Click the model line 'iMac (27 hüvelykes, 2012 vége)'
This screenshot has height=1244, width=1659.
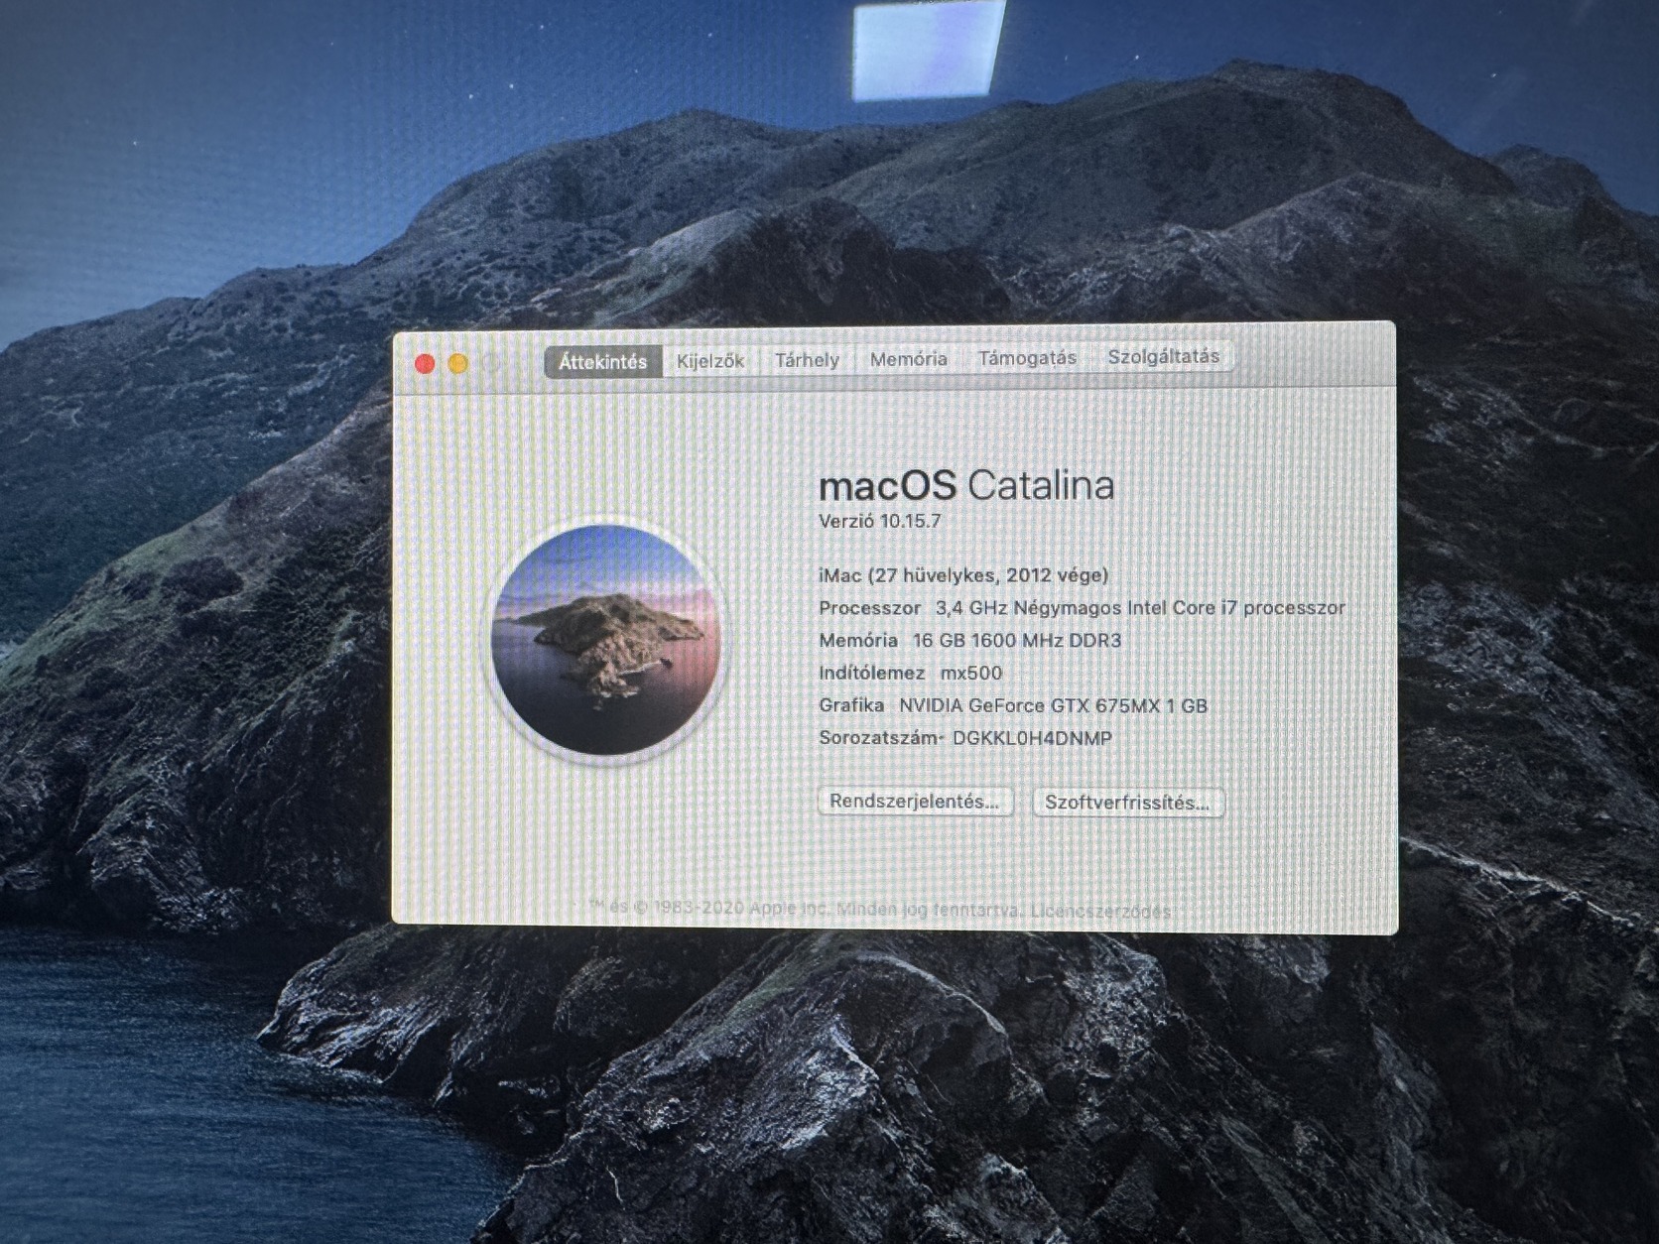point(963,575)
